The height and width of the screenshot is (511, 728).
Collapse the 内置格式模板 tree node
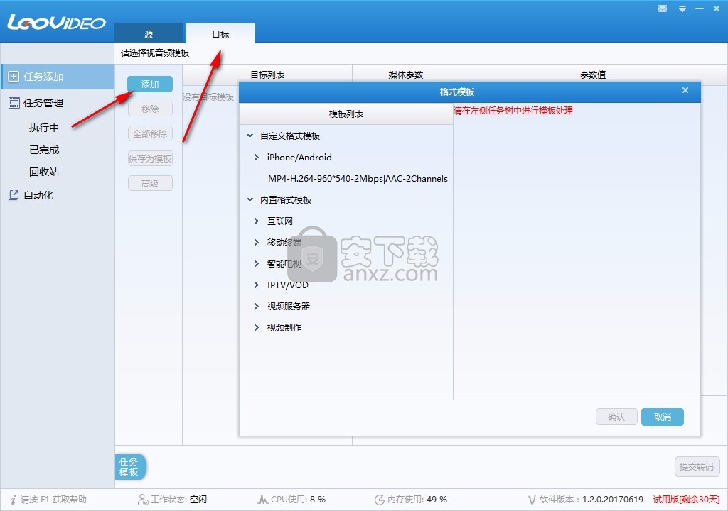(250, 200)
